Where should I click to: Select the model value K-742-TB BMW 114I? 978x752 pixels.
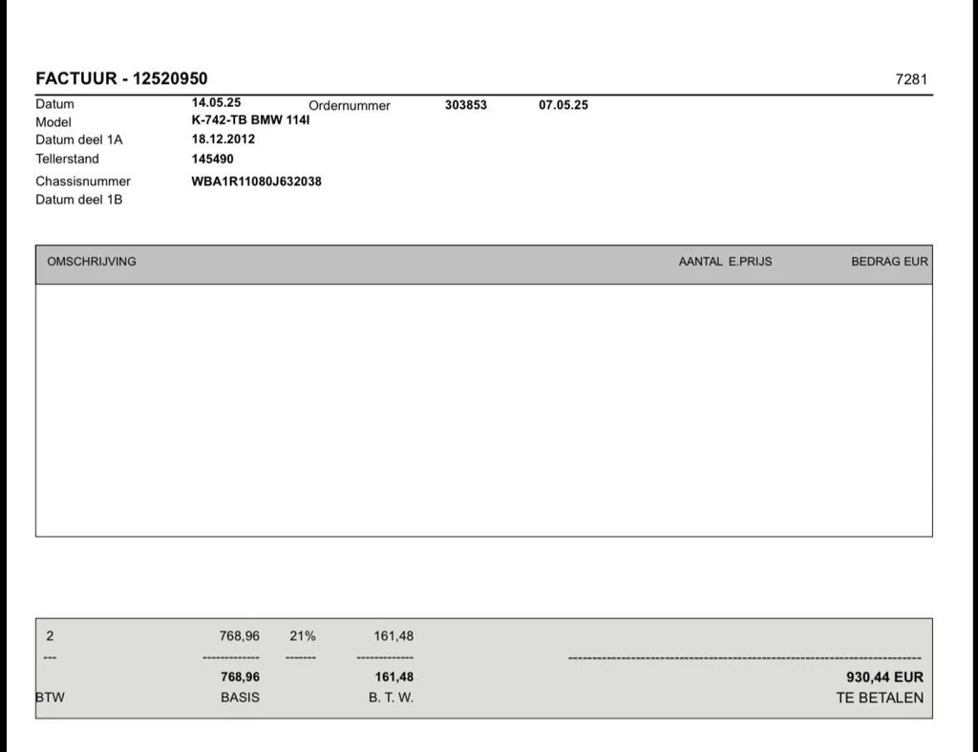point(250,120)
